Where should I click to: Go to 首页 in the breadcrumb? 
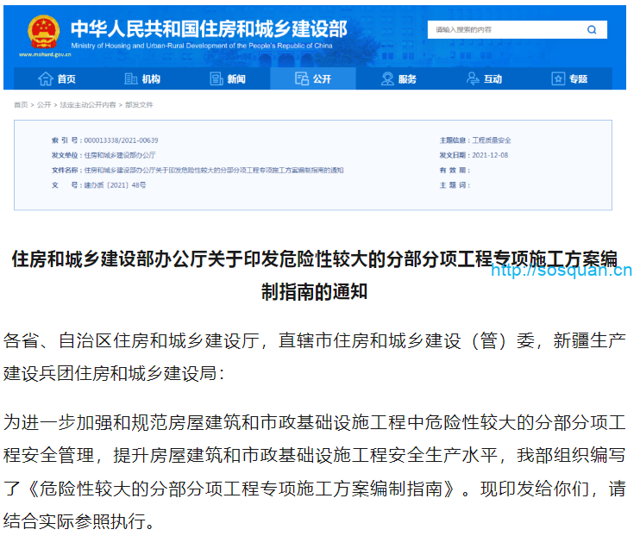(21, 105)
